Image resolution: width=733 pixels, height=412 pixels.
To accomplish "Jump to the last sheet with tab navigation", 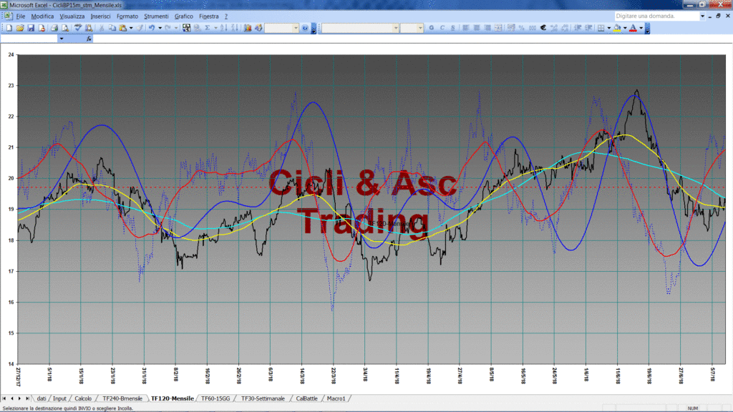I will coord(27,398).
